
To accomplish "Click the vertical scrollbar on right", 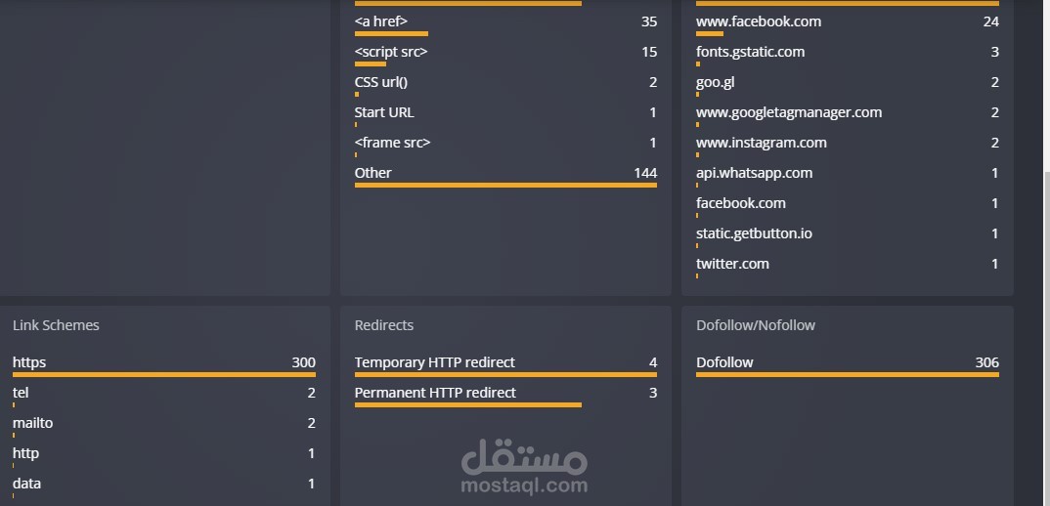I will click(x=1045, y=332).
